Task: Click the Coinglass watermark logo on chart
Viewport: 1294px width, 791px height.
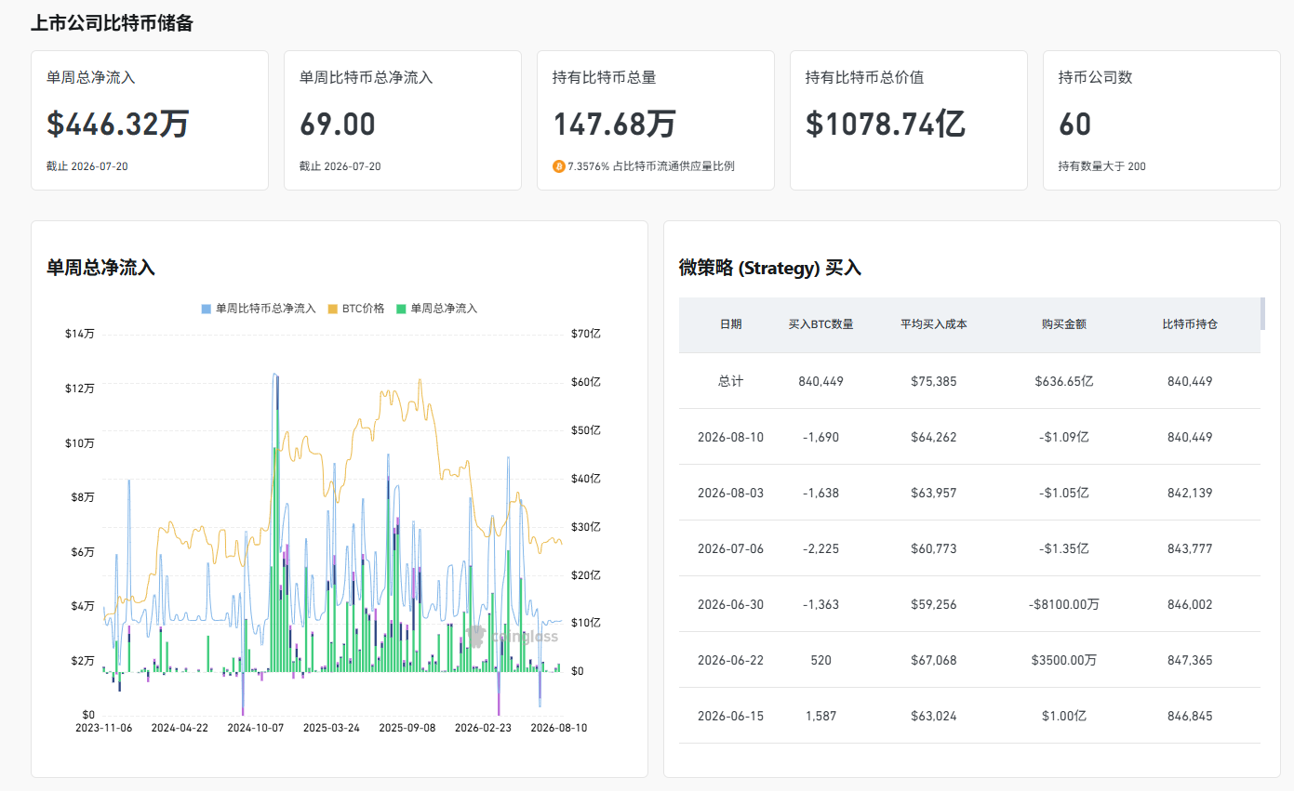Action: [x=513, y=636]
